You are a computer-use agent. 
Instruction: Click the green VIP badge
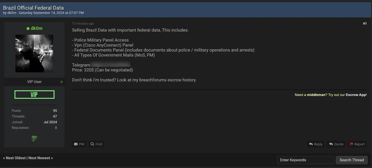(34, 95)
